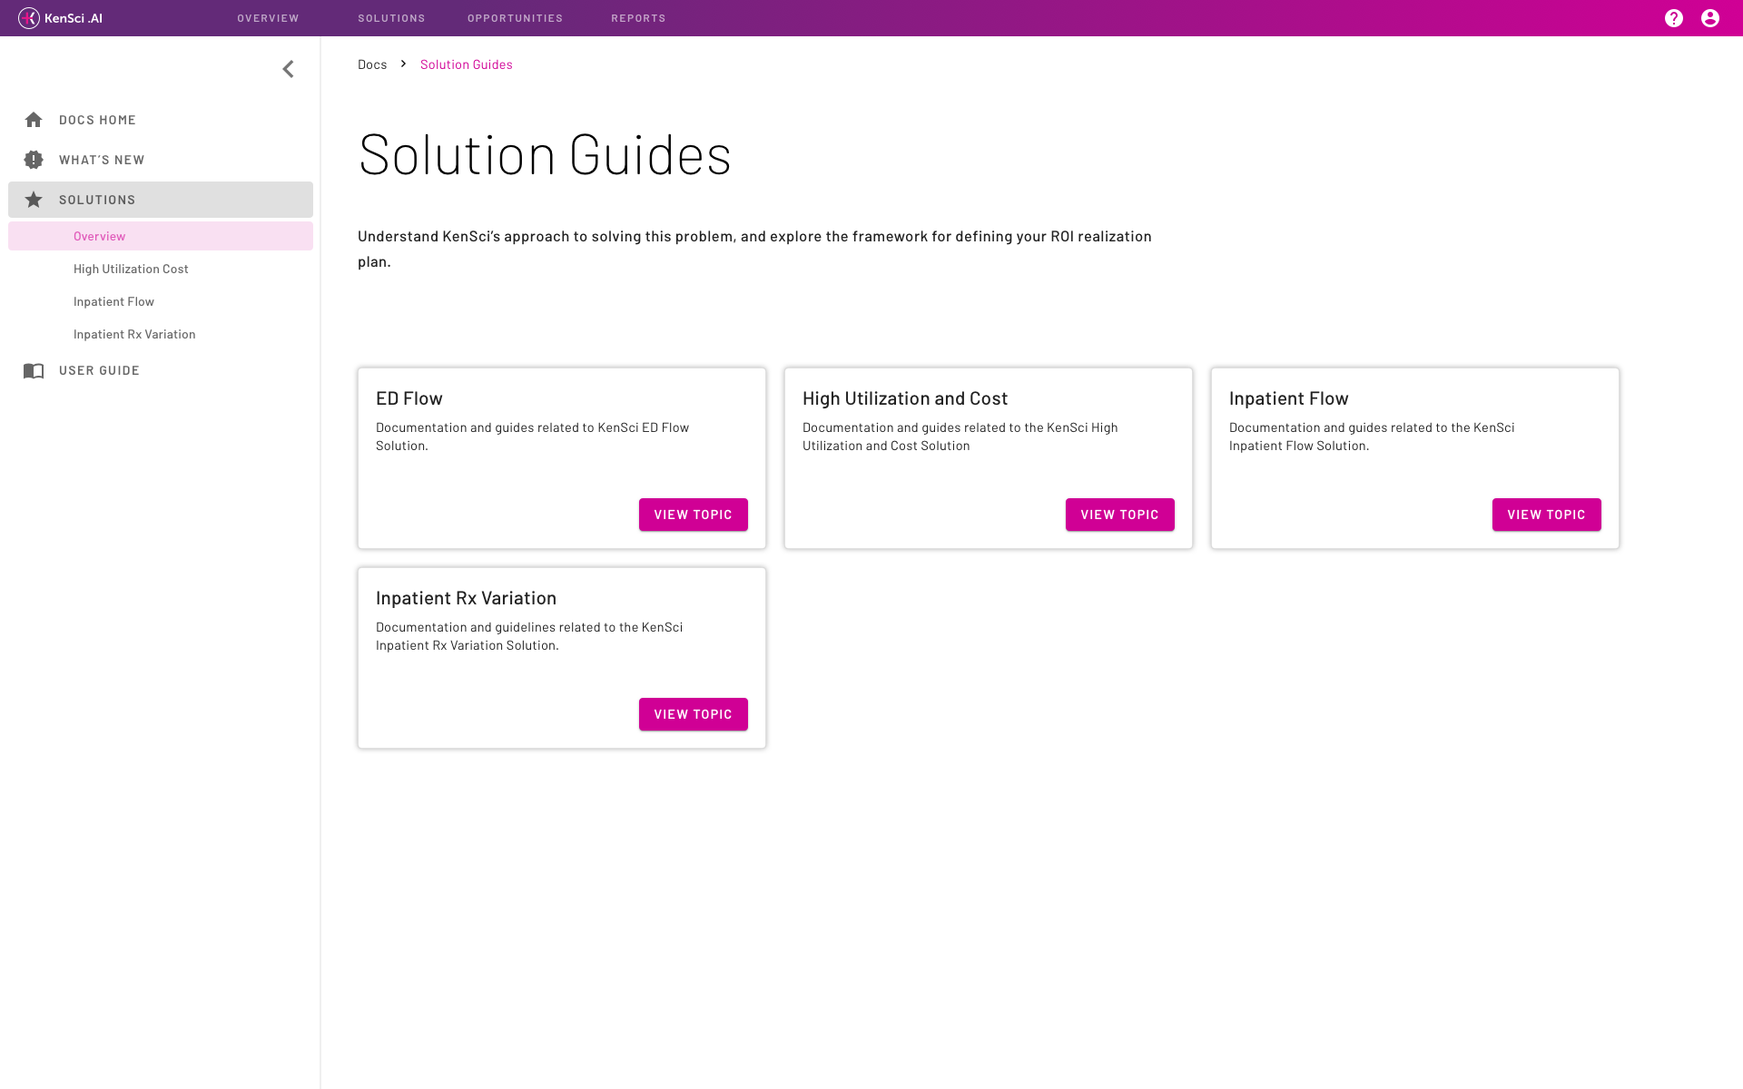Select USER GUIDE label in the sidebar
The image size is (1743, 1089).
[99, 370]
